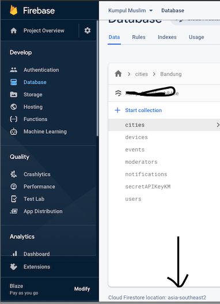
Task: Click the Test Lab checklist icon
Action: pos(14,199)
